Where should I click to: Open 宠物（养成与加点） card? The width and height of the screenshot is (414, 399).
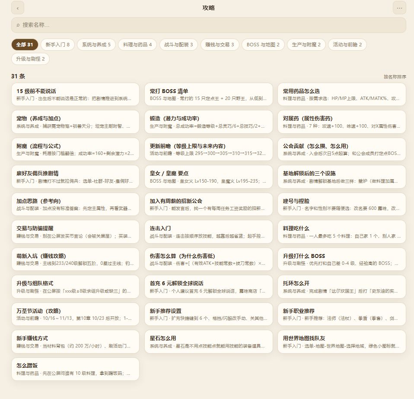click(75, 122)
